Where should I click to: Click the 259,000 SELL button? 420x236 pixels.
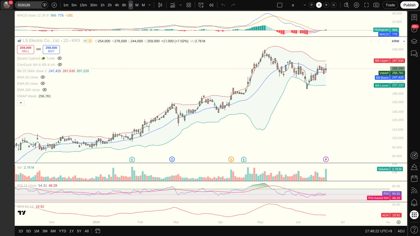[25, 49]
